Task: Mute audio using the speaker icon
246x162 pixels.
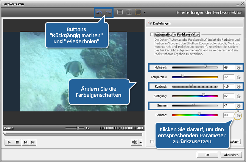Action: (134, 142)
